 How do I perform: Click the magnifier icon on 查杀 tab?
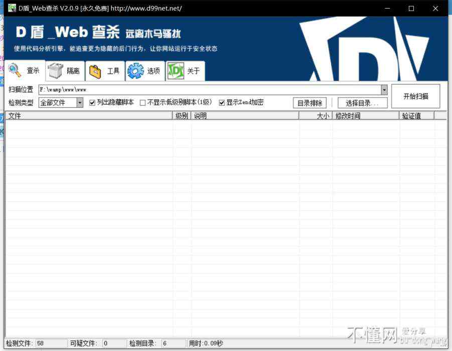coord(15,70)
